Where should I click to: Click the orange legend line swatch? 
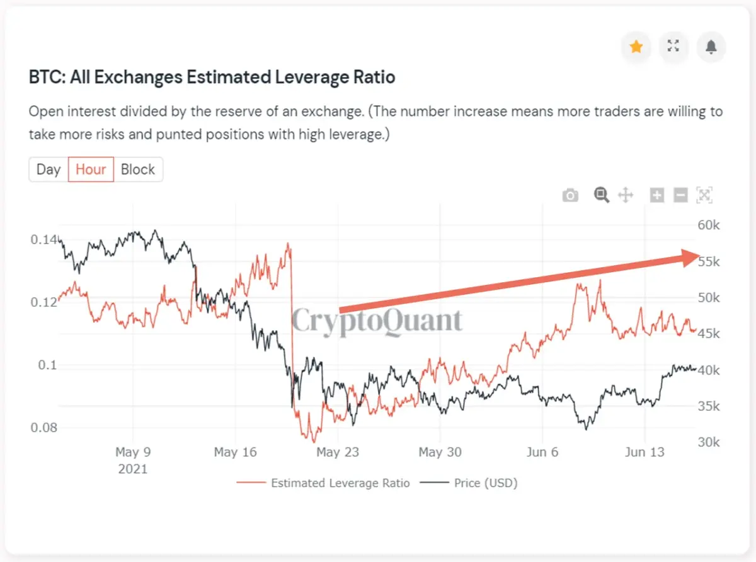pyautogui.click(x=251, y=483)
